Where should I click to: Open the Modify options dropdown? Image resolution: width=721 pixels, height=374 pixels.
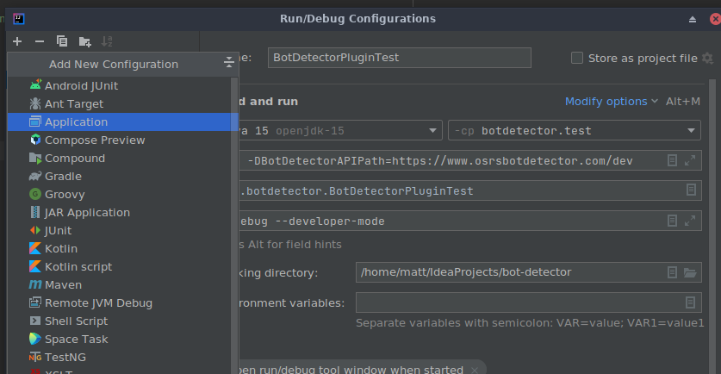point(611,101)
